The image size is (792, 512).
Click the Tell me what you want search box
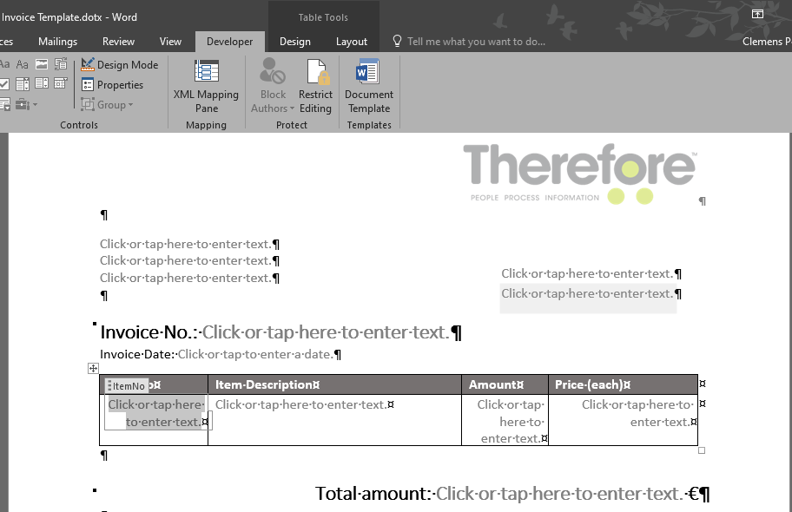point(469,41)
